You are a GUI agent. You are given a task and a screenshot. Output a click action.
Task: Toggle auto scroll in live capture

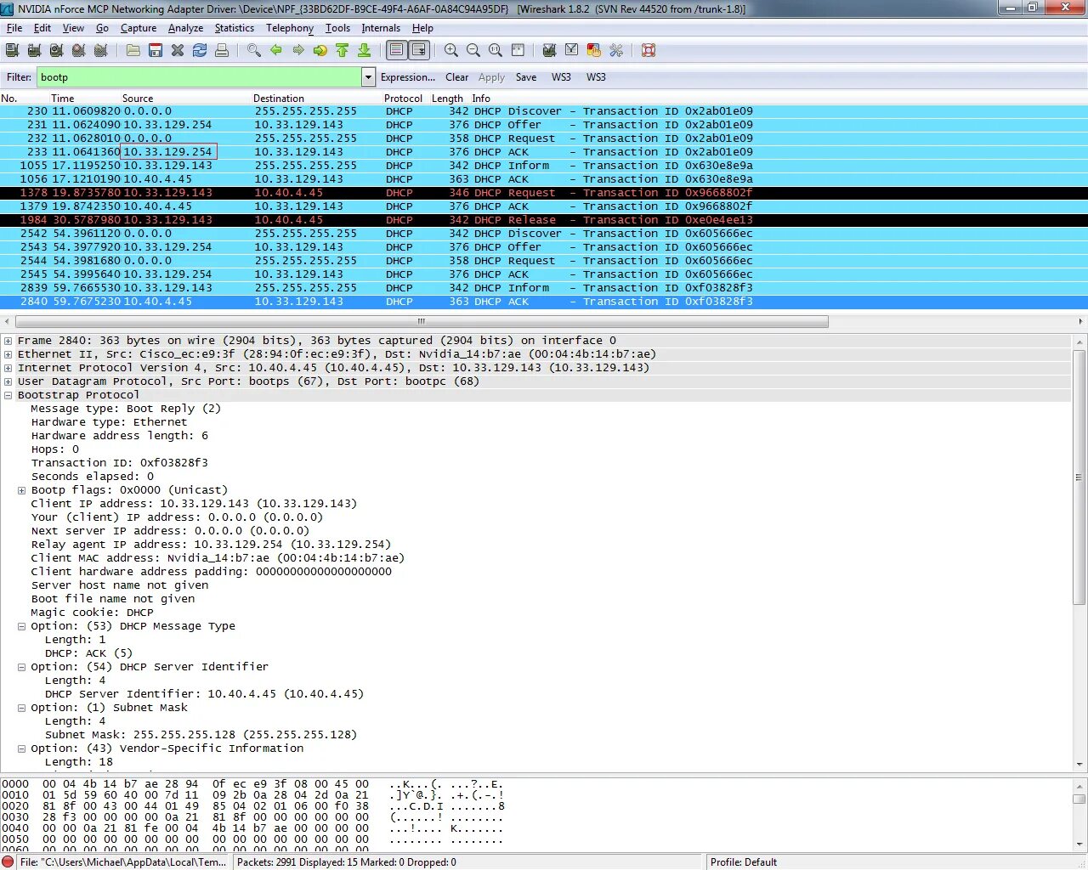(419, 50)
